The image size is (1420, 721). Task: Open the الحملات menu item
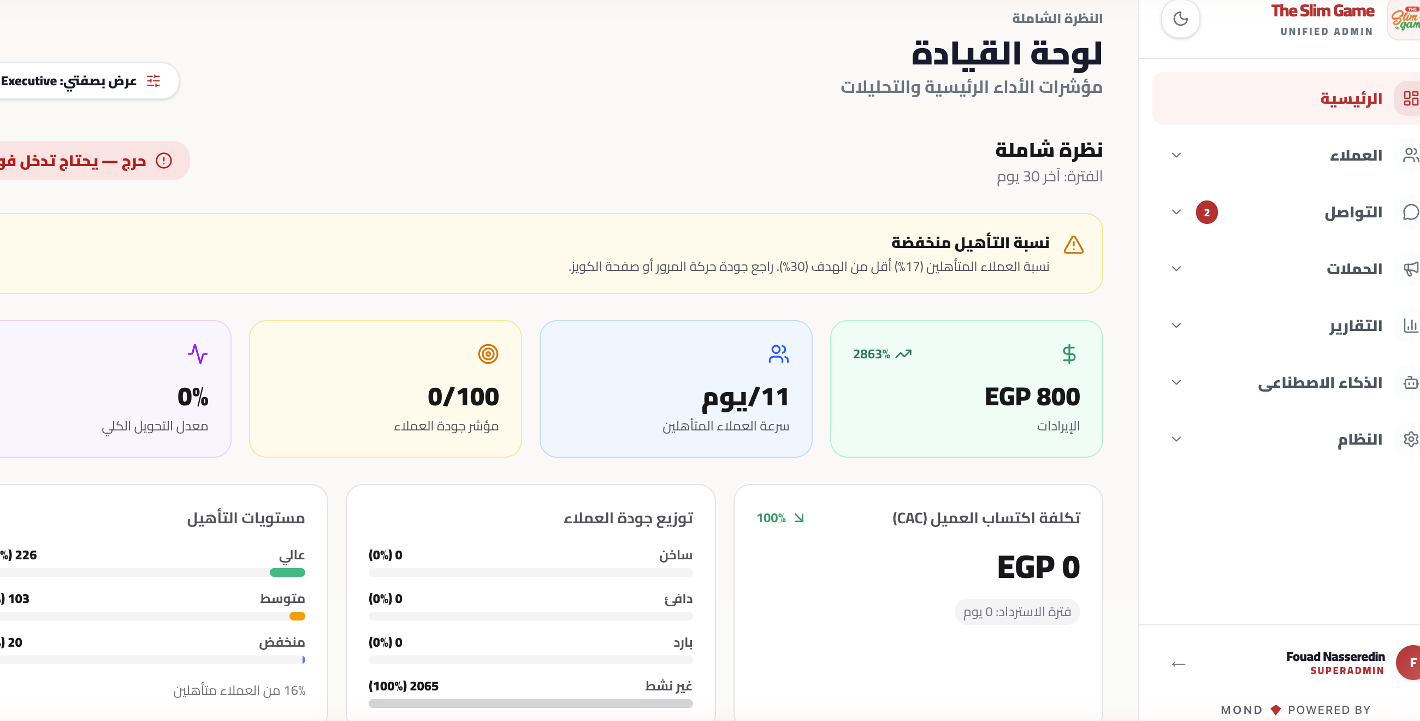pyautogui.click(x=1354, y=269)
